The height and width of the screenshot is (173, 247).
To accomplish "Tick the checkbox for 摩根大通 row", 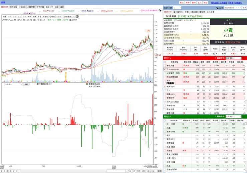I will (x=165, y=66).
